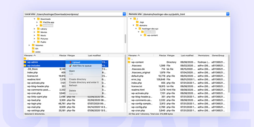Click the Music folder icon

pos(38,35)
